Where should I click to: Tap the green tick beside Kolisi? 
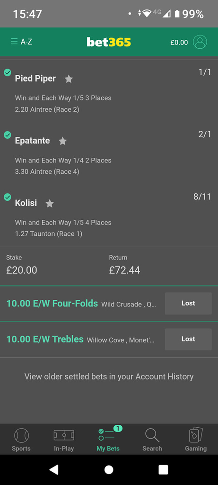[x=8, y=197]
